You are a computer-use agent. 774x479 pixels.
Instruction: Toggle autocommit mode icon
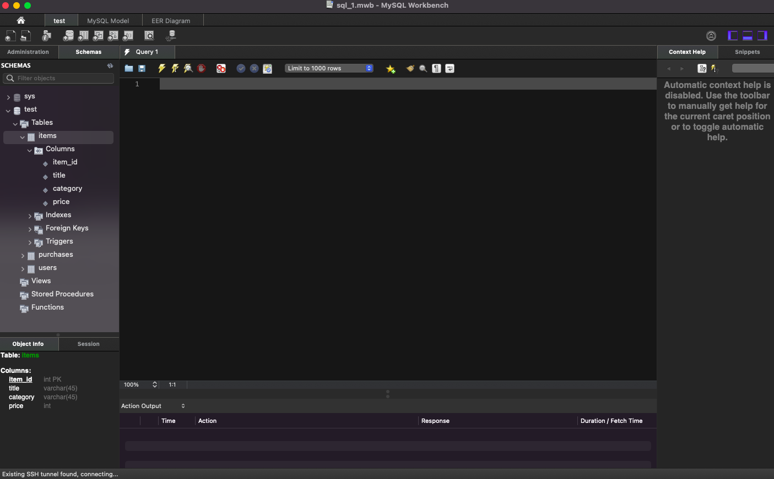pos(267,69)
